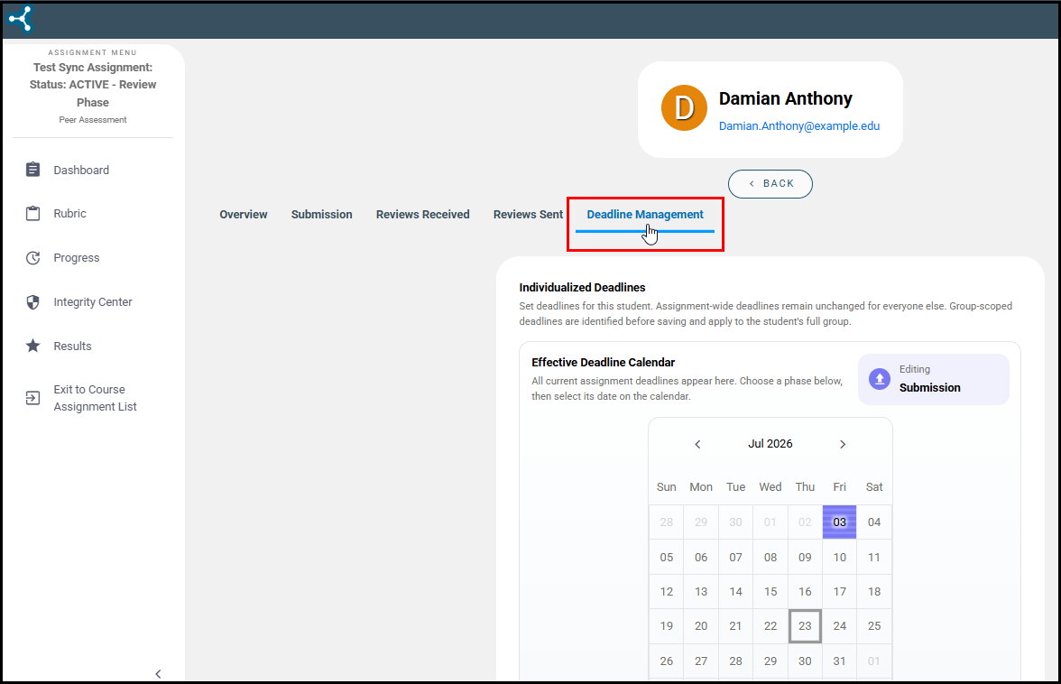Click the Results star icon
This screenshot has height=684, width=1061.
tap(32, 346)
